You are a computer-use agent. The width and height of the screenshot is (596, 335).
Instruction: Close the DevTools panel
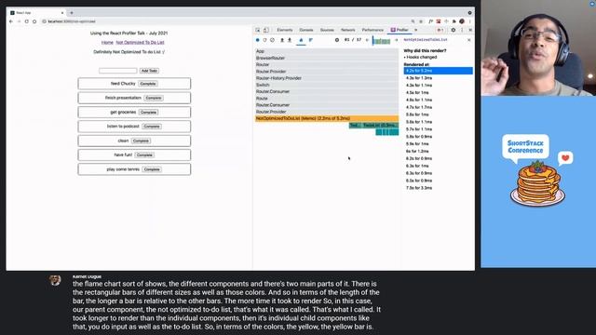coord(470,30)
